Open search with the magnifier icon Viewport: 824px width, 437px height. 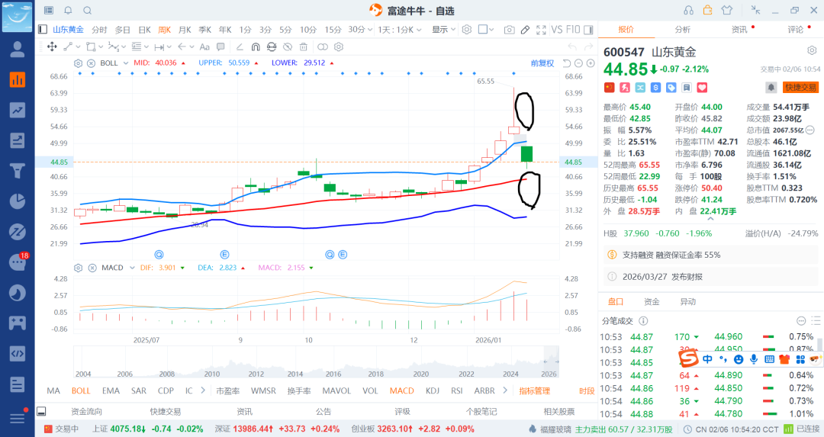click(87, 11)
